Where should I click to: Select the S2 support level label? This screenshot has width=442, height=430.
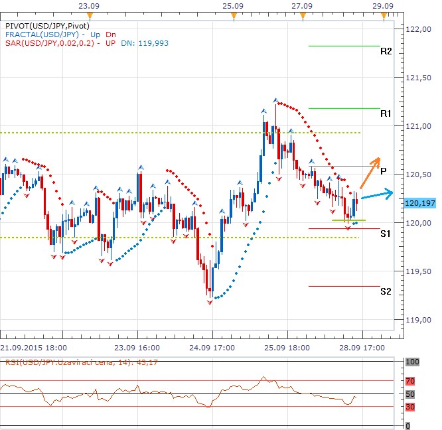(386, 291)
